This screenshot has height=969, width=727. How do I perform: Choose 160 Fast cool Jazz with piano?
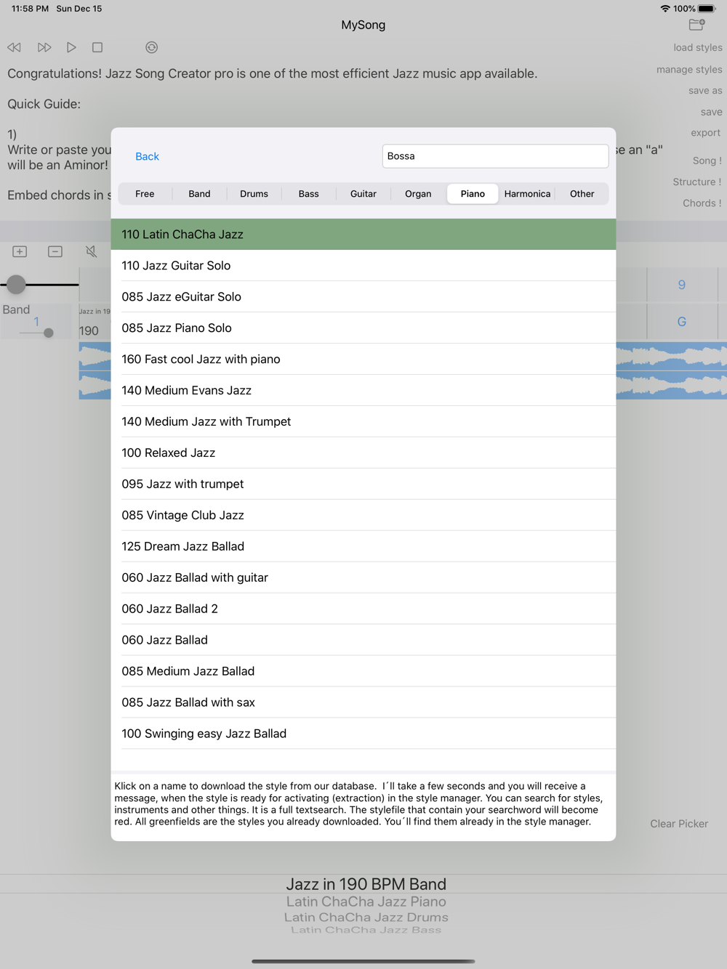tap(363, 359)
